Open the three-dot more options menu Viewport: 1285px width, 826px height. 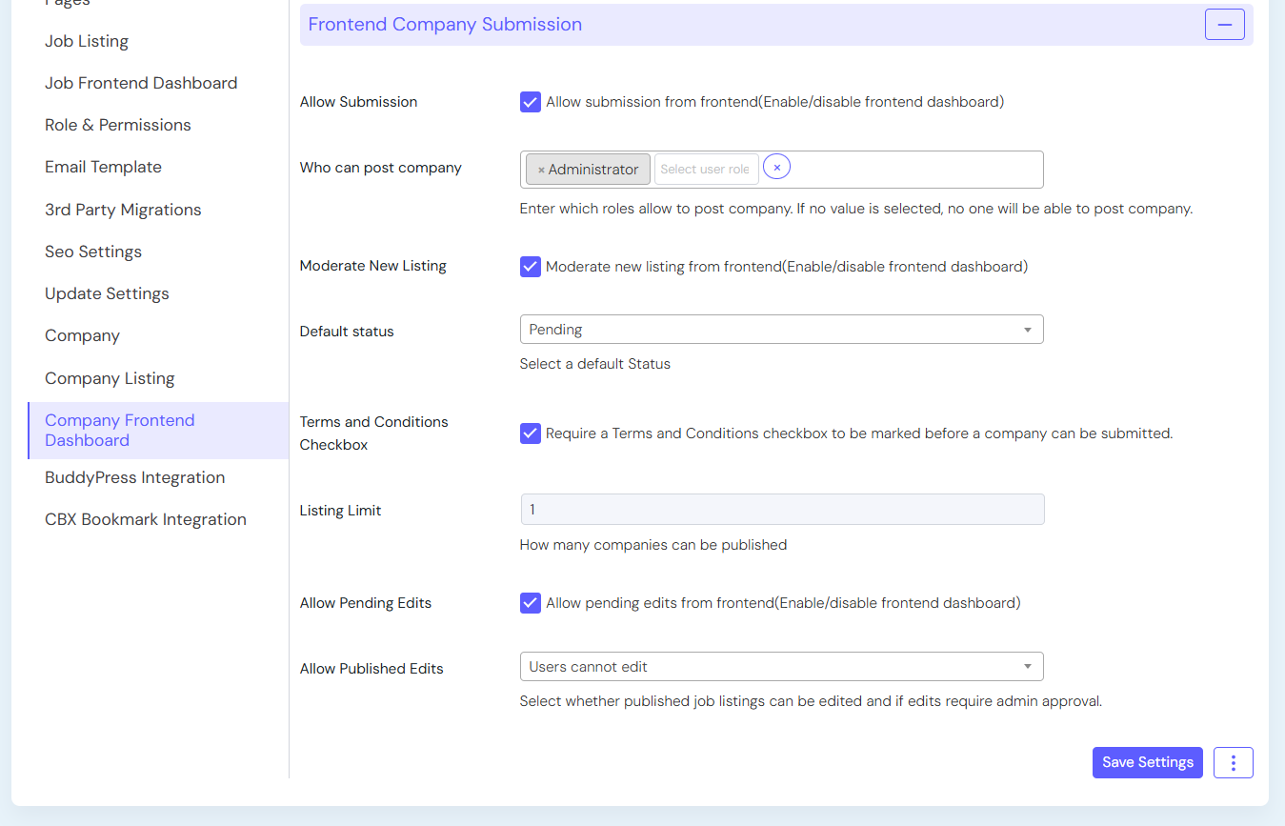pos(1233,762)
